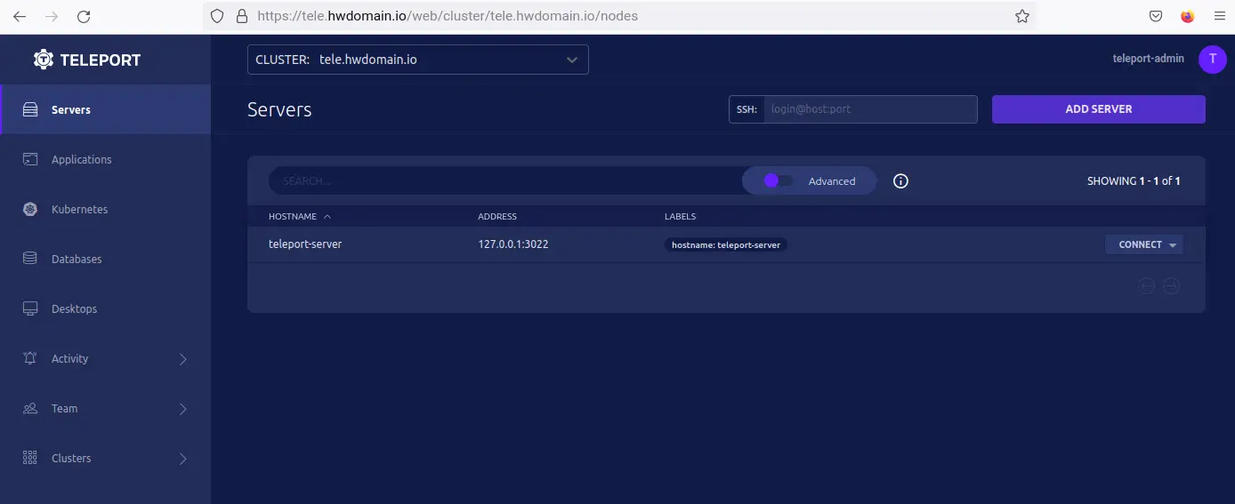This screenshot has height=504, width=1235.
Task: Go to next page of servers
Action: (1172, 286)
